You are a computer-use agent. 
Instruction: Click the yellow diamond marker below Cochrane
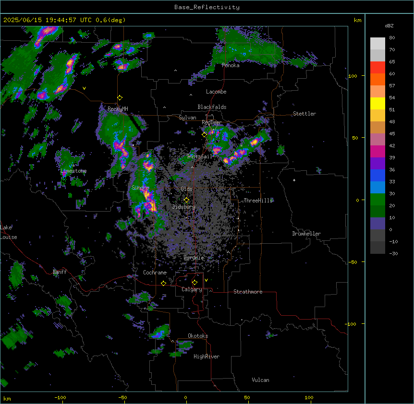tap(163, 283)
